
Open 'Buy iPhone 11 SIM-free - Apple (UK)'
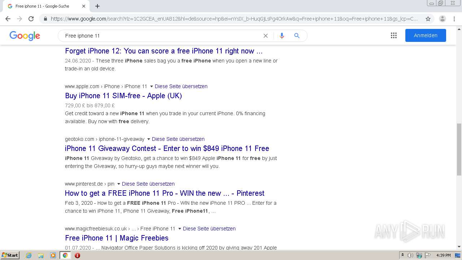click(x=123, y=96)
